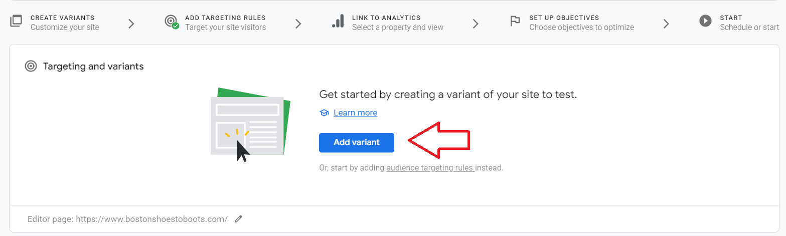Image resolution: width=786 pixels, height=236 pixels.
Task: Click the graduation cap icon beside Learn more
Action: 324,113
